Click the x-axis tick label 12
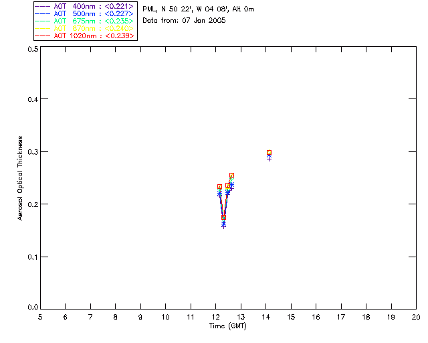The height and width of the screenshot is (343, 428). click(215, 317)
